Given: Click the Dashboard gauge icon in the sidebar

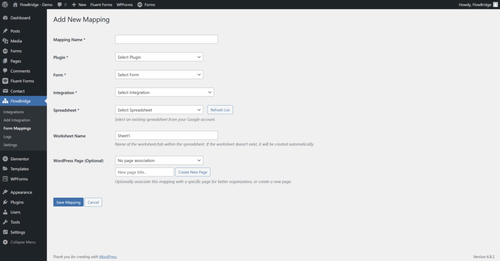Looking at the screenshot, I should 5,18.
